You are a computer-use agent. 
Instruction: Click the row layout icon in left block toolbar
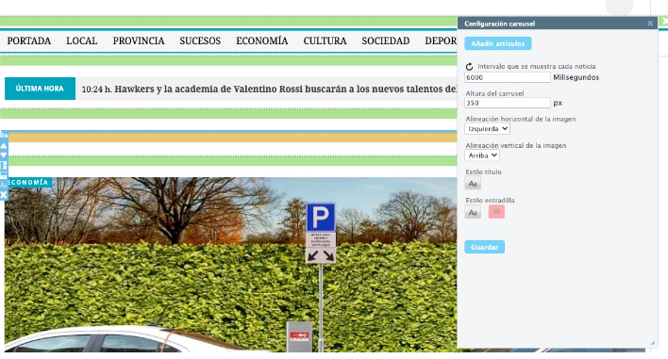click(4, 175)
